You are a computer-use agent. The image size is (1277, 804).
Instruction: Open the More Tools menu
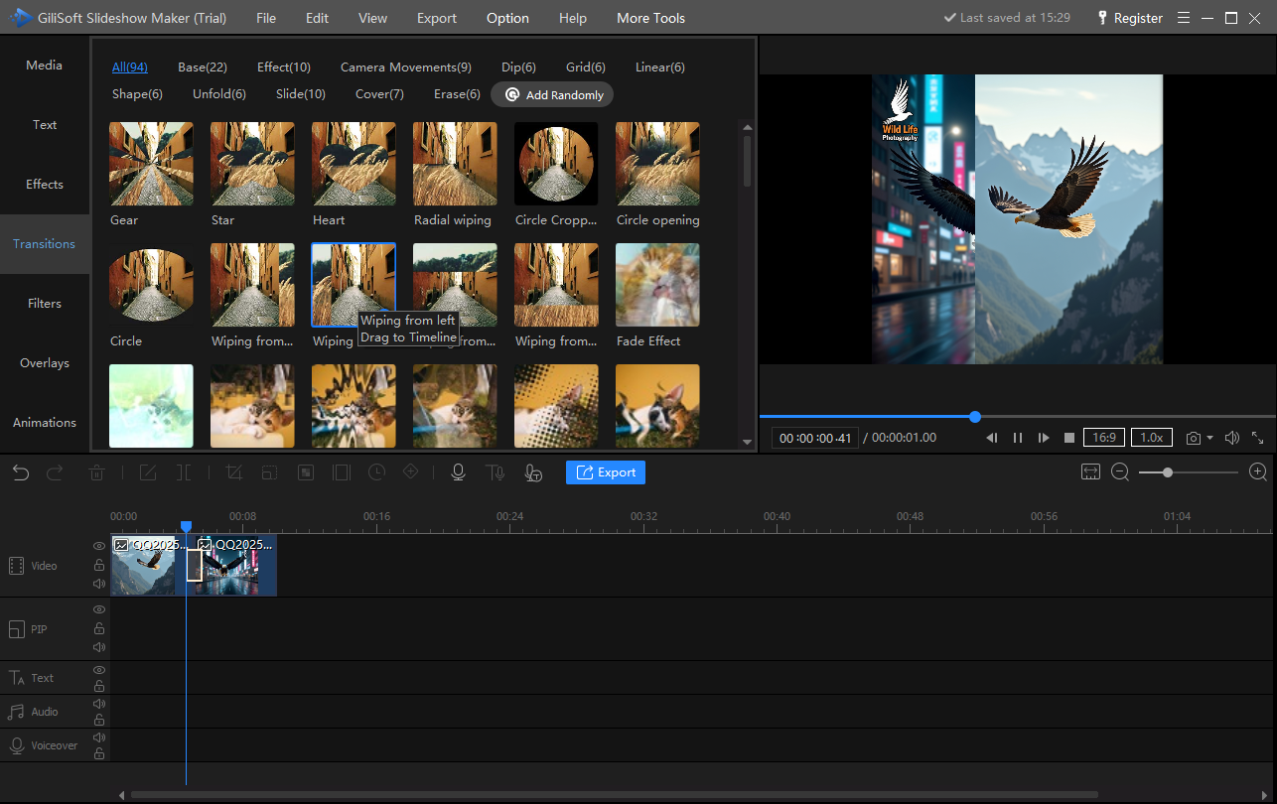650,18
